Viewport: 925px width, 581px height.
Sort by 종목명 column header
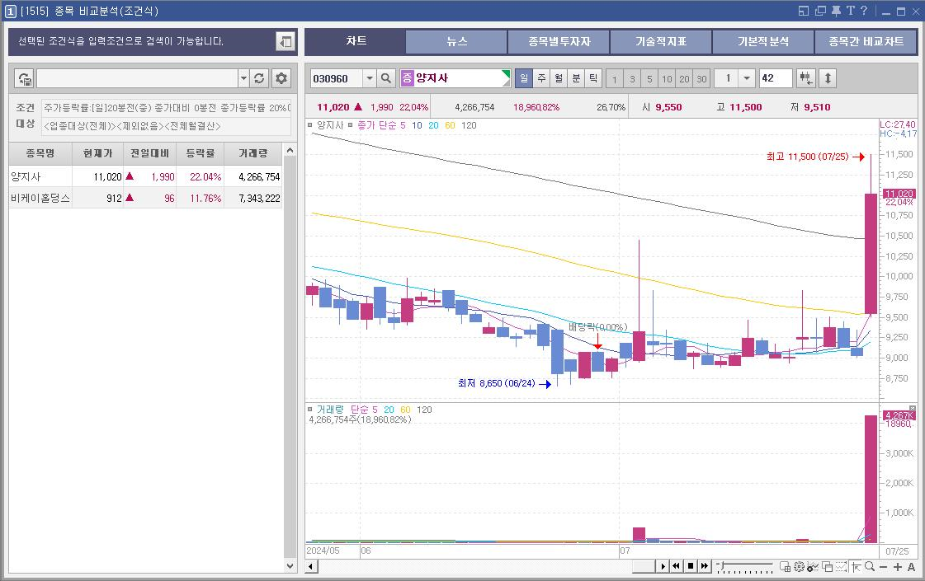coord(40,153)
